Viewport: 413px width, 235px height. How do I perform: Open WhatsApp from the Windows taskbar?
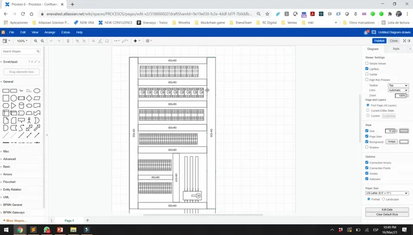pos(47,230)
